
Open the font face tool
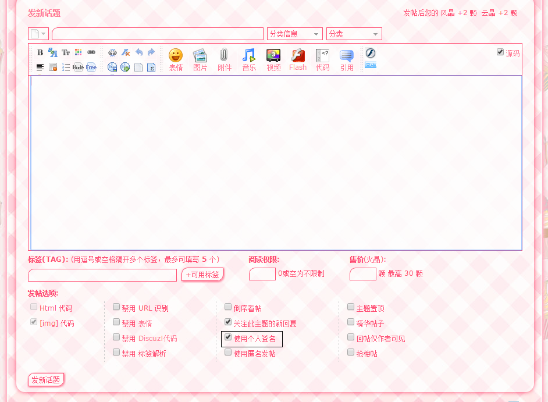pyautogui.click(x=53, y=52)
